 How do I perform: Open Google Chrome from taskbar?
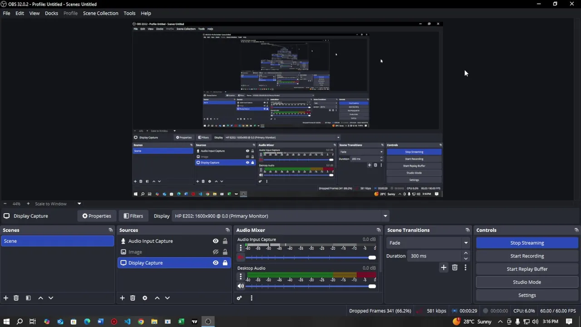(x=141, y=322)
